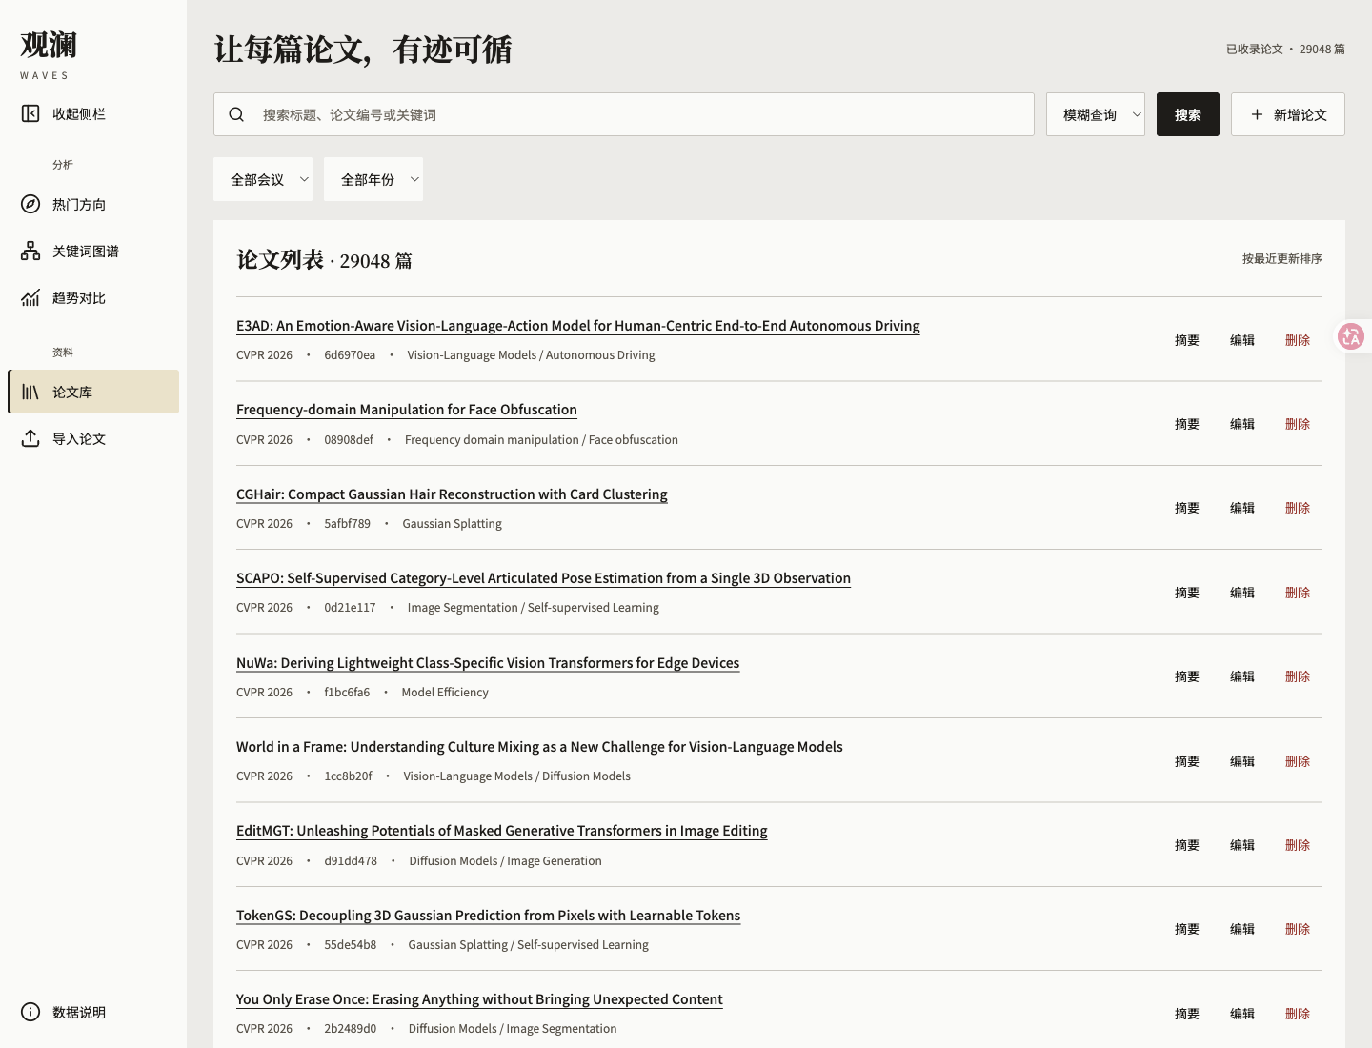Click the 论文库 library icon
Viewport: 1372px width, 1048px height.
[30, 392]
